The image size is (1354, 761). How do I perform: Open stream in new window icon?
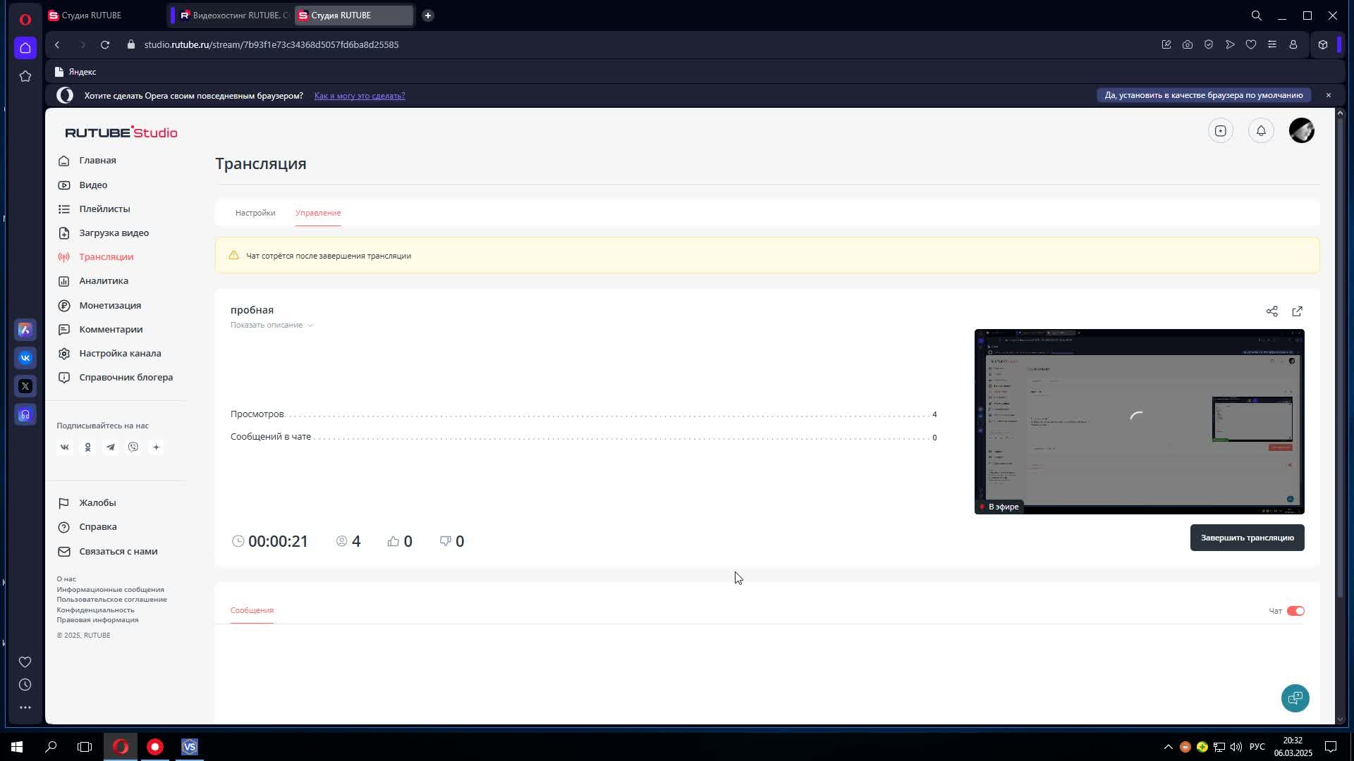pos(1297,311)
